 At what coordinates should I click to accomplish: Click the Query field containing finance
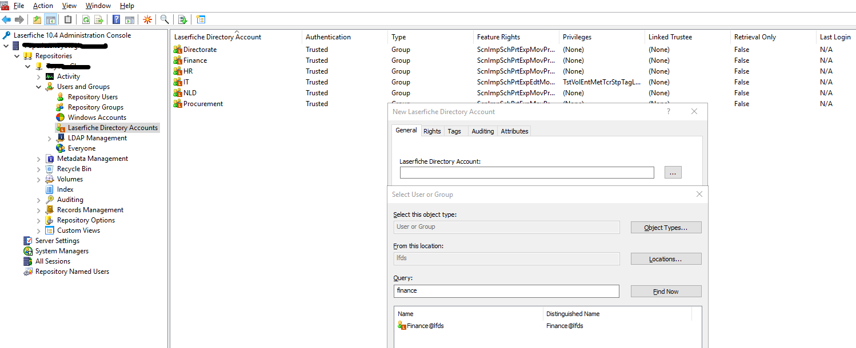506,291
